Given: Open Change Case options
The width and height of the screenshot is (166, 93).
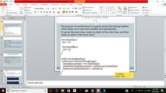Looking at the screenshot, I should 54,12.
